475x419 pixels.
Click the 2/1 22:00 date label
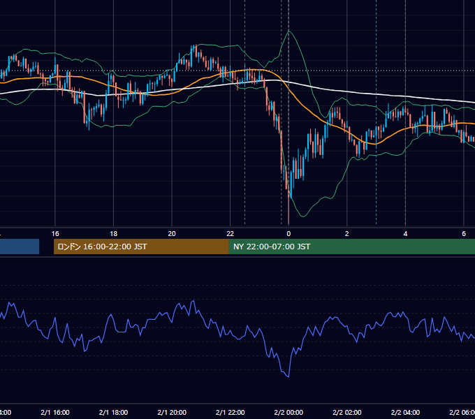point(231,412)
